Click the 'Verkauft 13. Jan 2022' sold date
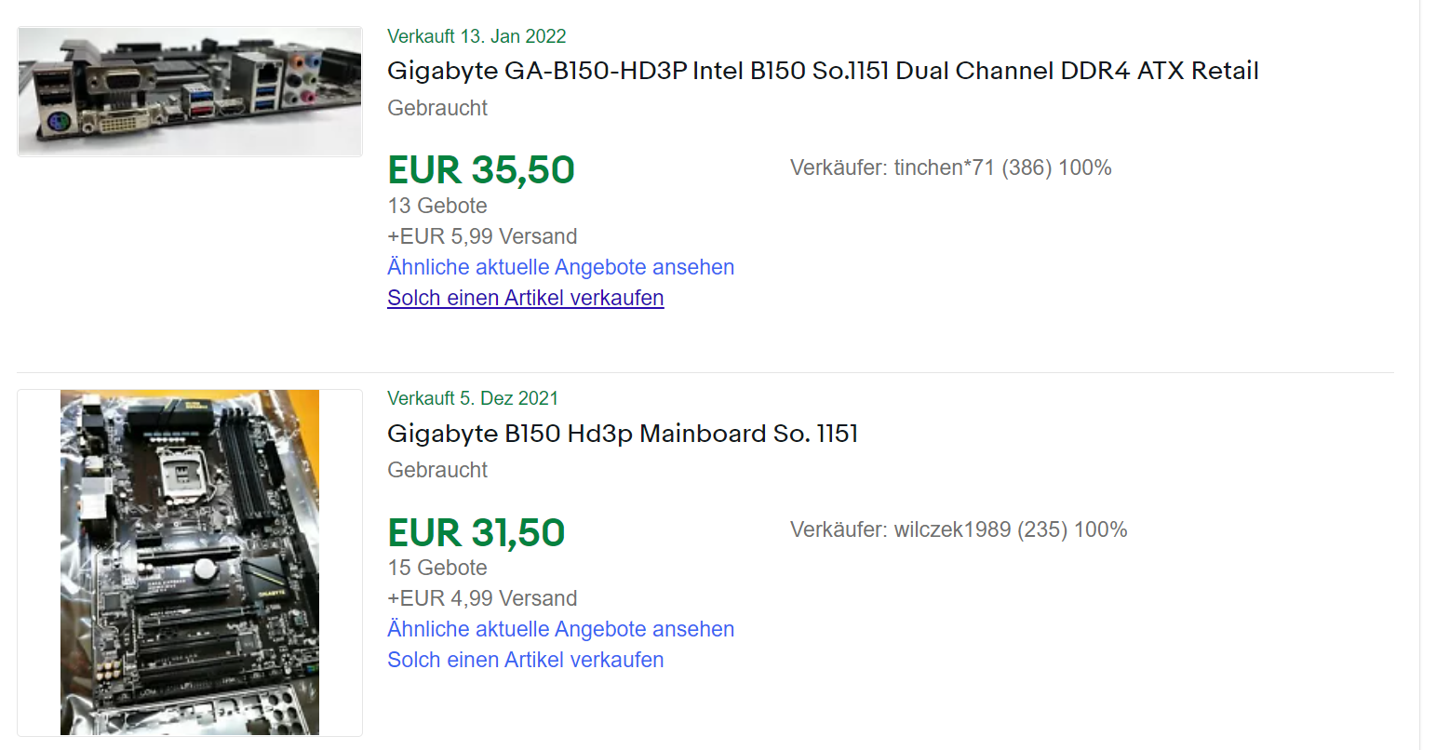Screen dimensions: 1436x750 tap(476, 36)
